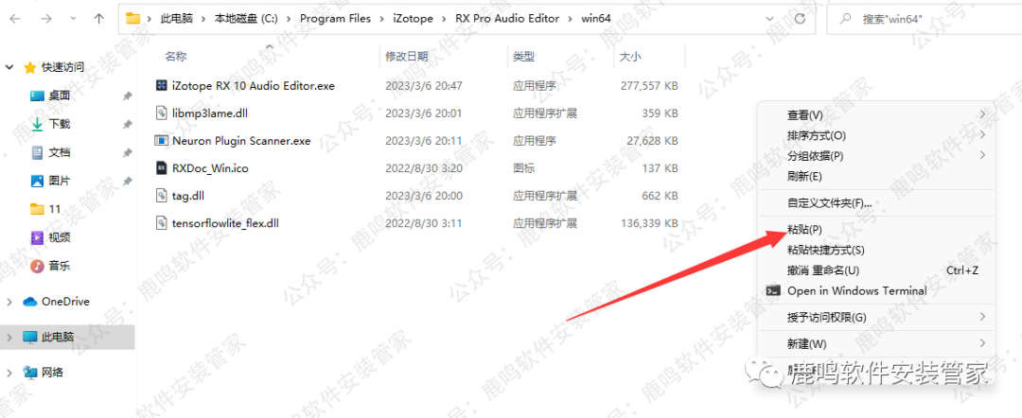This screenshot has width=1022, height=418.
Task: Select the libmp3lame.dll file icon
Action: (x=162, y=113)
